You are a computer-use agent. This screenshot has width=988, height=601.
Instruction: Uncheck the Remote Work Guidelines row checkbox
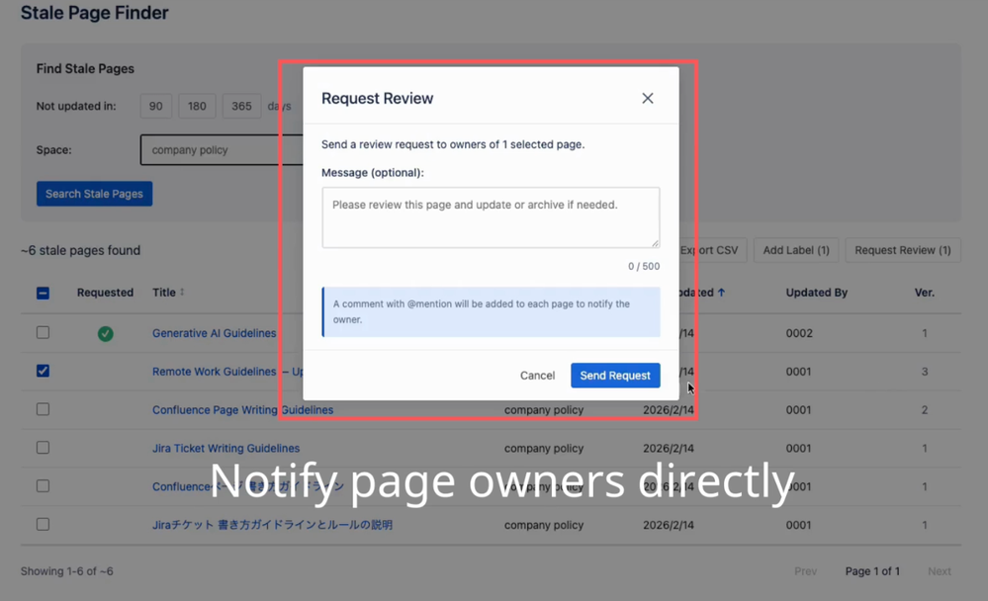pyautogui.click(x=43, y=371)
